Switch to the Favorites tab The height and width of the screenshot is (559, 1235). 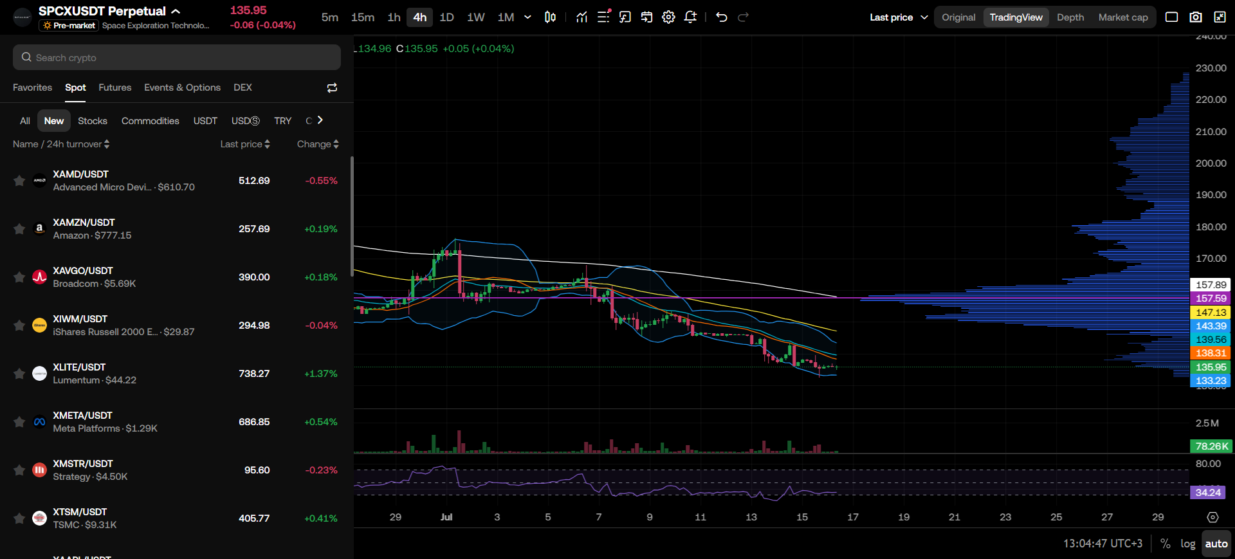coord(32,87)
